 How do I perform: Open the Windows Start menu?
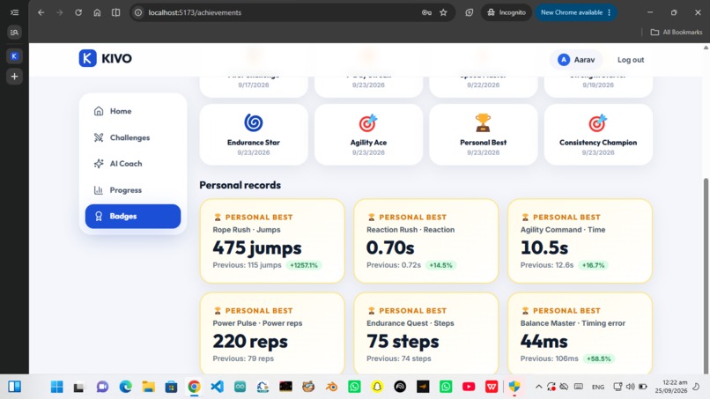57,387
